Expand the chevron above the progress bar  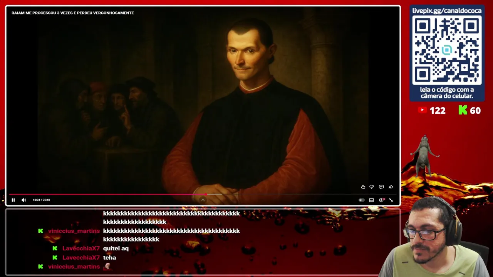[x=203, y=200]
